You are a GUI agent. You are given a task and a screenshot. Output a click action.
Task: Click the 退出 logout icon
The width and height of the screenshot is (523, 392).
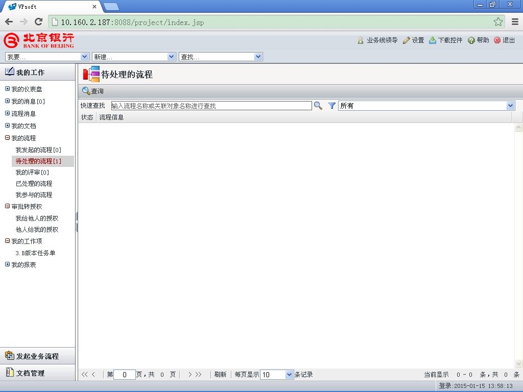497,40
